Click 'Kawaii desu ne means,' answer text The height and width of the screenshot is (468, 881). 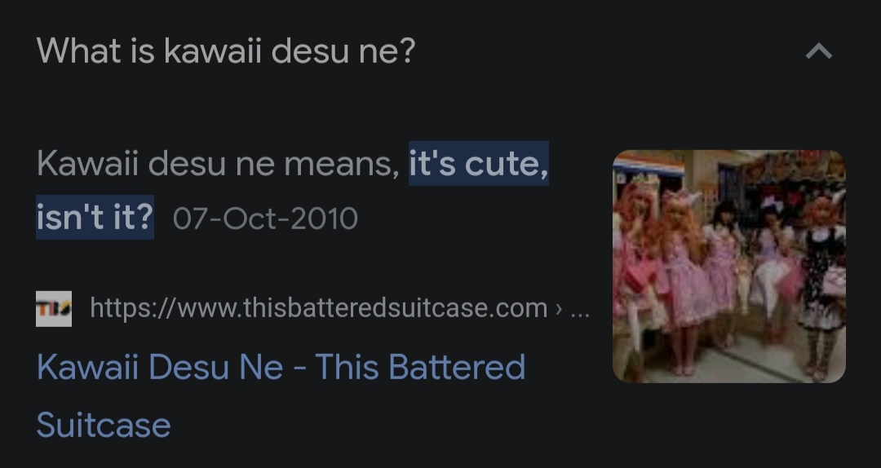(x=218, y=164)
